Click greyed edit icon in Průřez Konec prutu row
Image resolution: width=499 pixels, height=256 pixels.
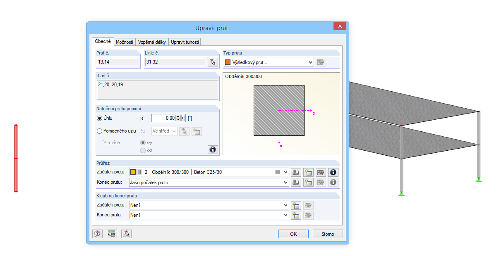(x=321, y=182)
